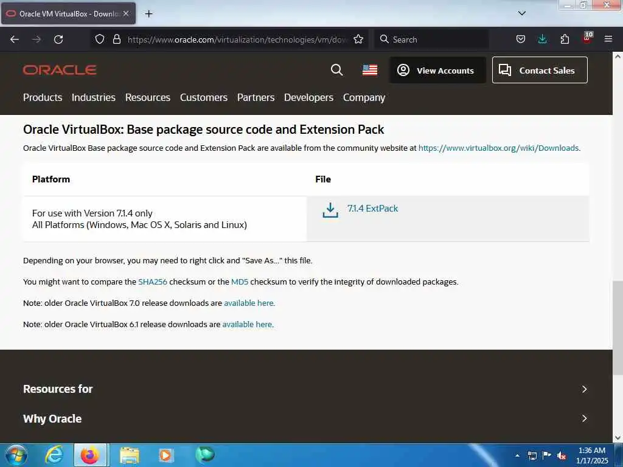
Task: Click the muted volume speaker icon
Action: [562, 456]
